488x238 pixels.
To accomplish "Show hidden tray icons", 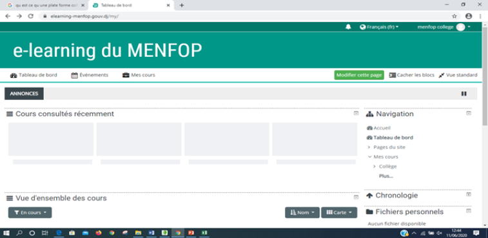I will [x=414, y=233].
